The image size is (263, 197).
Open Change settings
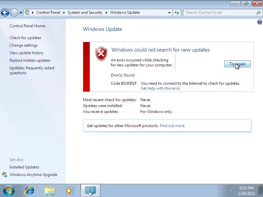[x=23, y=45]
